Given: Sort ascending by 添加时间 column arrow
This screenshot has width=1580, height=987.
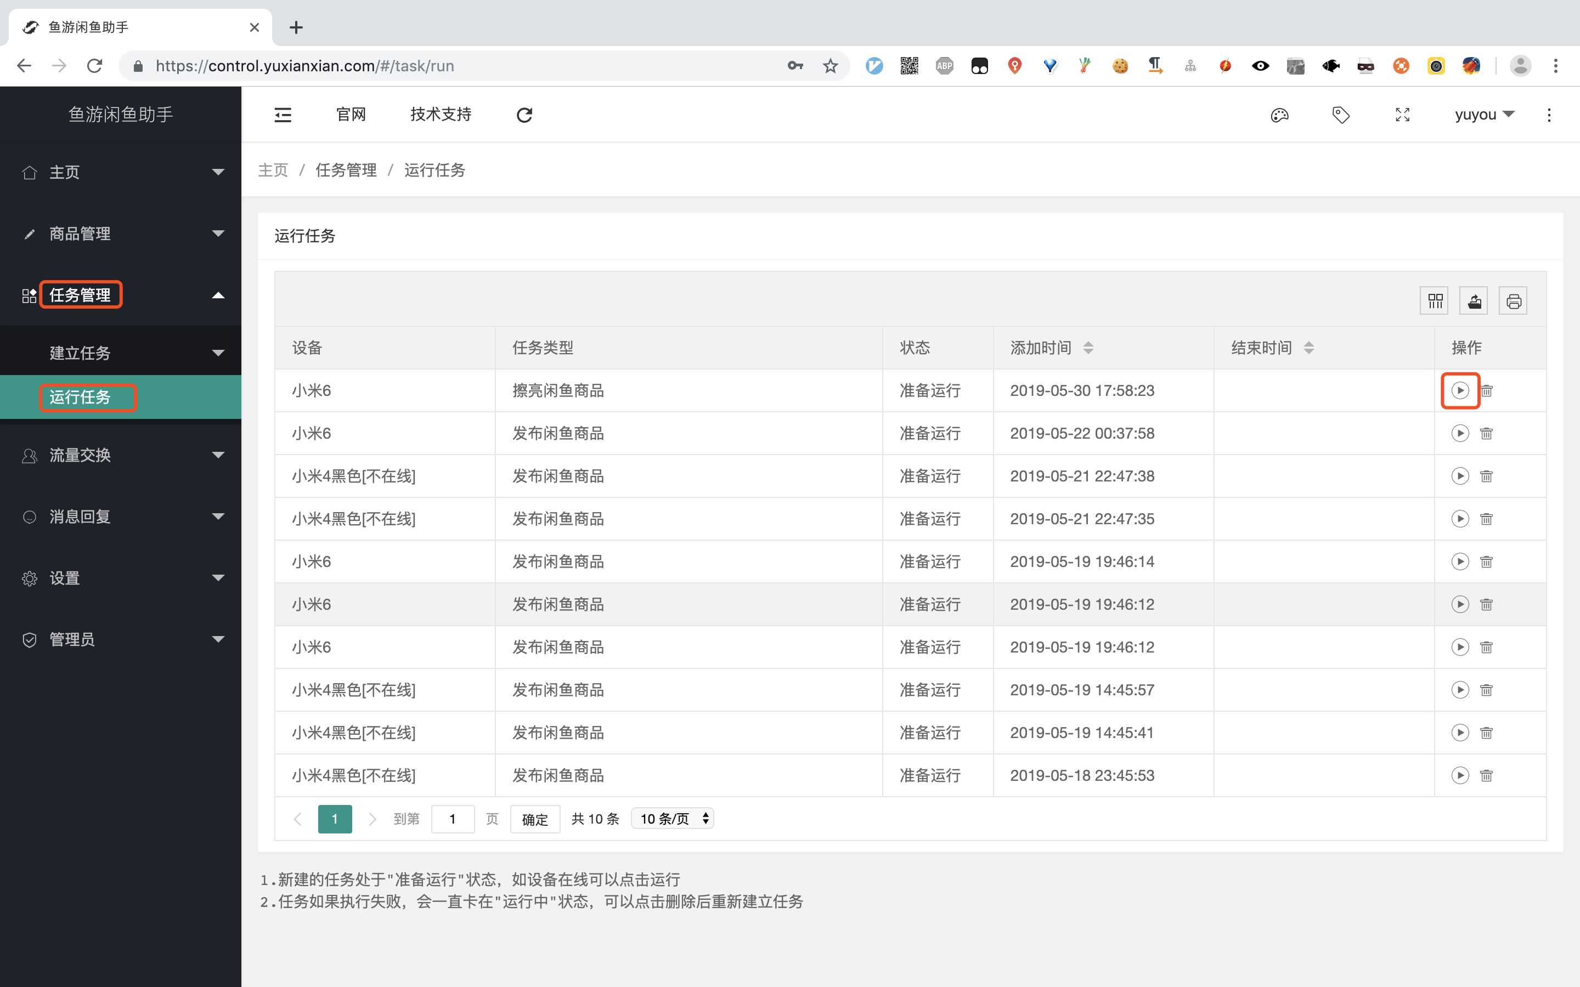Looking at the screenshot, I should 1088,343.
